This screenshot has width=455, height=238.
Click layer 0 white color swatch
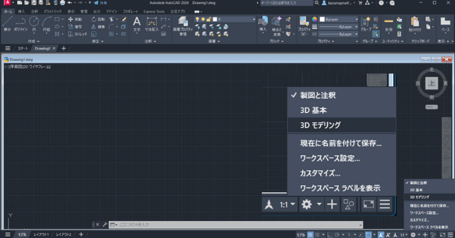[214, 19]
